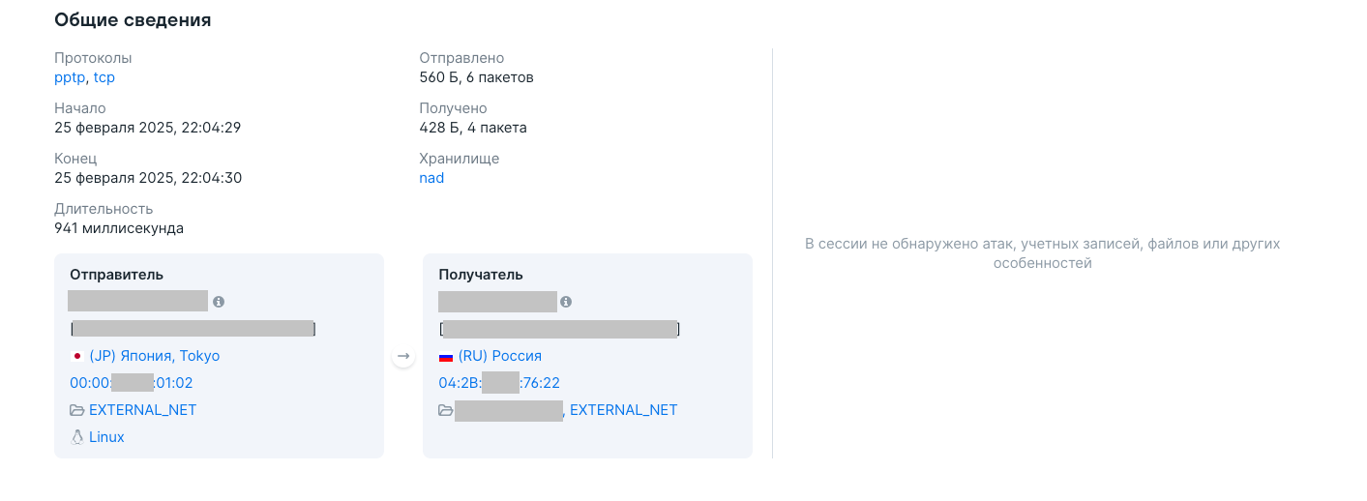
Task: Click the recipient IP info icon
Action: tap(566, 302)
